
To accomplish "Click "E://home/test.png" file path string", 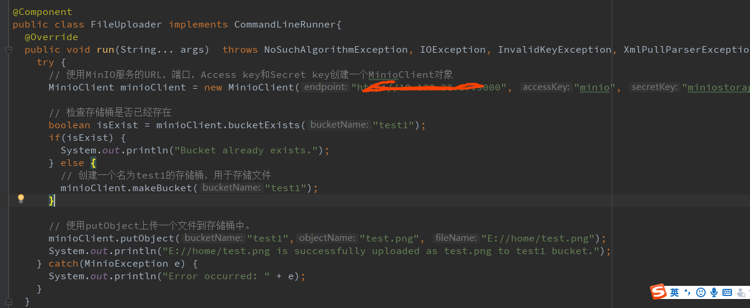I will click(x=539, y=238).
